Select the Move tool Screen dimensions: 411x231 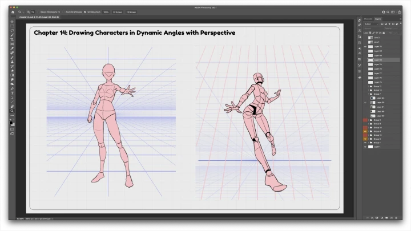coord(12,22)
